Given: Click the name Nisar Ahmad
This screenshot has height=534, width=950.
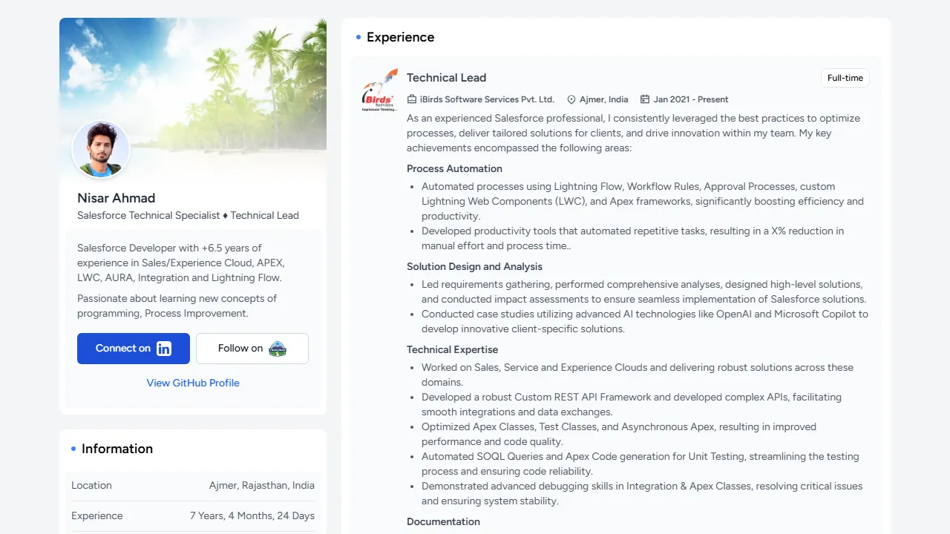Looking at the screenshot, I should (116, 198).
